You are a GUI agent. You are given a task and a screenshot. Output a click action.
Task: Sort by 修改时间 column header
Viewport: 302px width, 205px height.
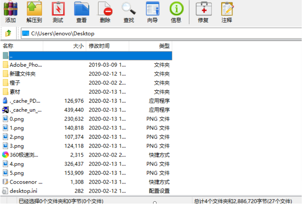[107, 46]
